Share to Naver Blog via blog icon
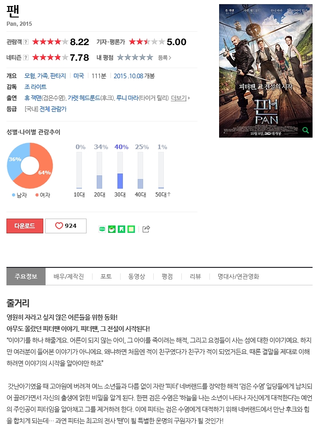 coord(102,229)
